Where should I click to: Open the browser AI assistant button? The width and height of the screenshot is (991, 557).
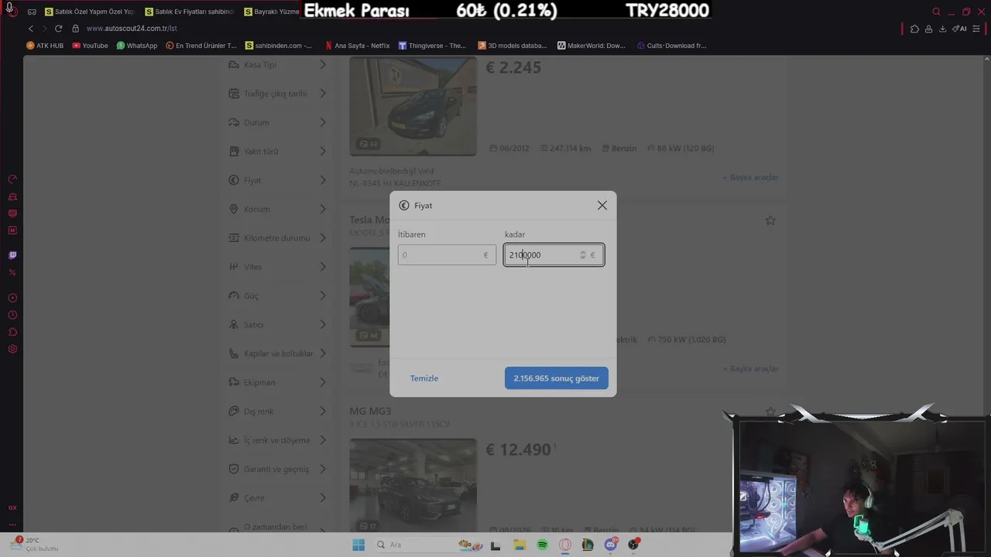coord(959,29)
